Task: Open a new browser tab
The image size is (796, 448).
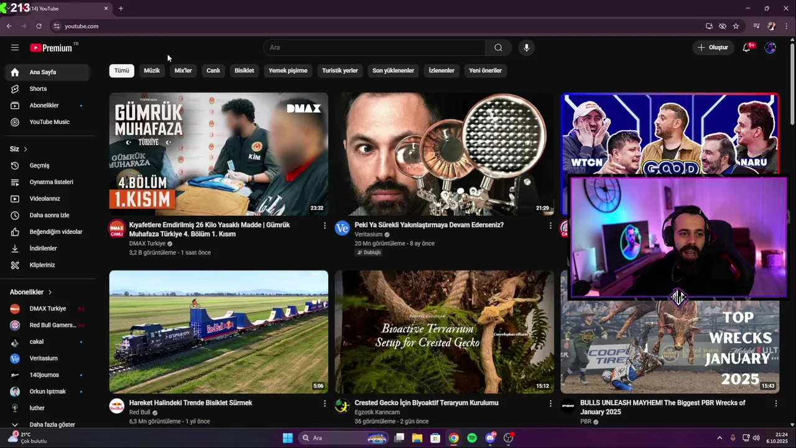Action: [121, 8]
